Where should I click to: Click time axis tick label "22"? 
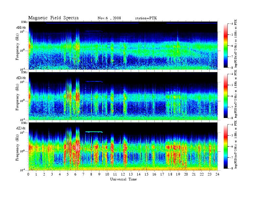(201, 174)
